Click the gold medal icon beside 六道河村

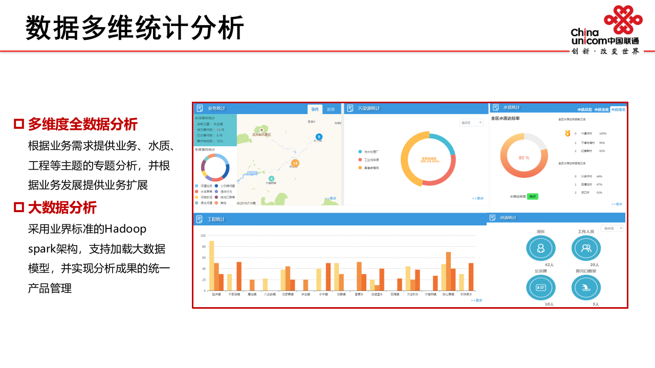coord(567,133)
